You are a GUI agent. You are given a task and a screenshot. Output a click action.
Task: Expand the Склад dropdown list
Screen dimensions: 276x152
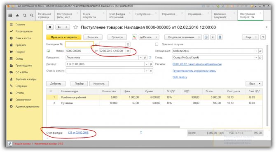point(256,58)
